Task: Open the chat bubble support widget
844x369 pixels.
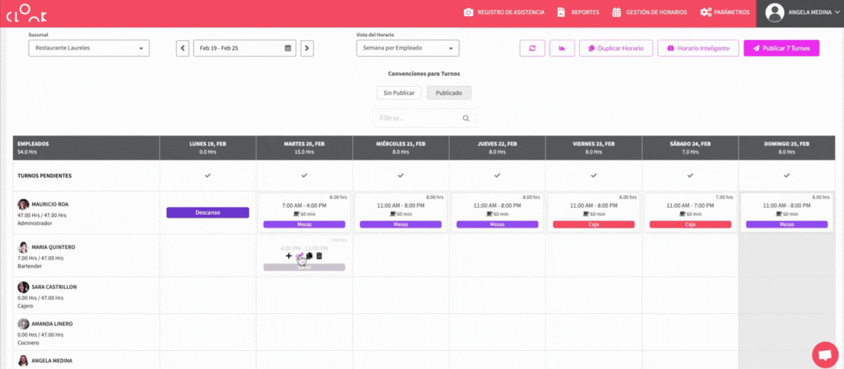Action: pos(824,354)
